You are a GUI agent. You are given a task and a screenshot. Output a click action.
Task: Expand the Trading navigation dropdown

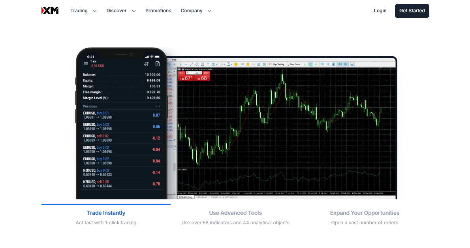point(94,11)
